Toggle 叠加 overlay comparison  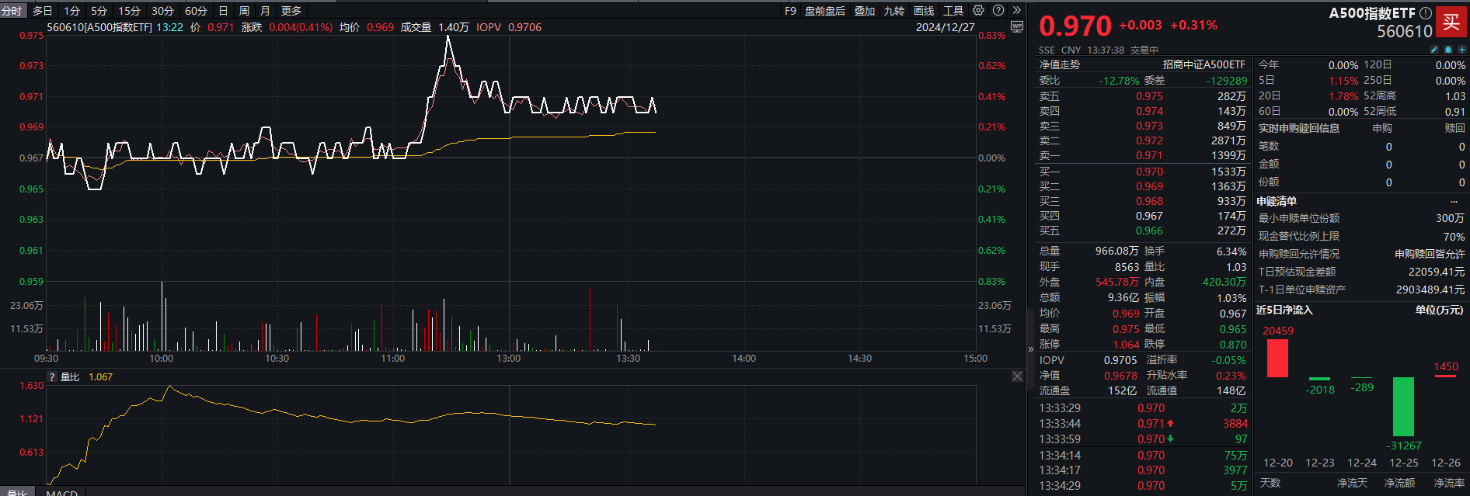pos(864,11)
